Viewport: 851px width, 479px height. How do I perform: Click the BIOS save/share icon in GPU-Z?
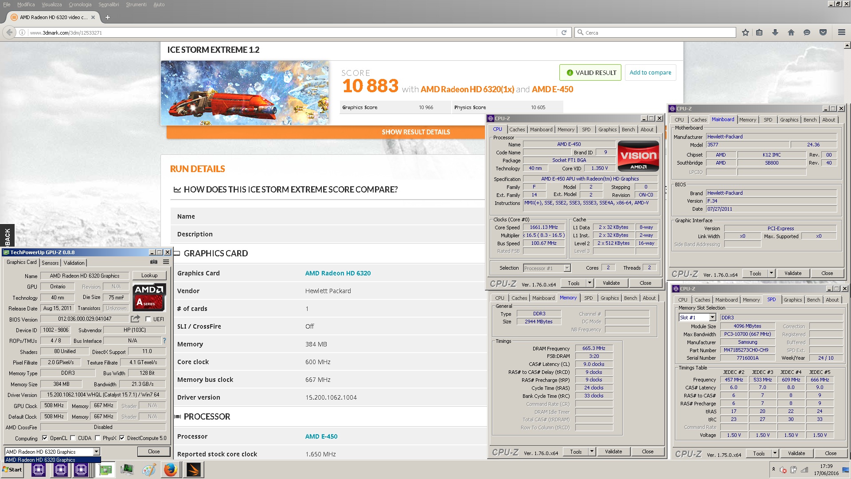135,319
